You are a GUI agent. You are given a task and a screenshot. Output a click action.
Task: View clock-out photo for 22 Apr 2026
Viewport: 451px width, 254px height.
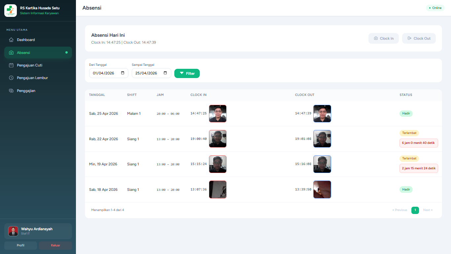click(322, 139)
